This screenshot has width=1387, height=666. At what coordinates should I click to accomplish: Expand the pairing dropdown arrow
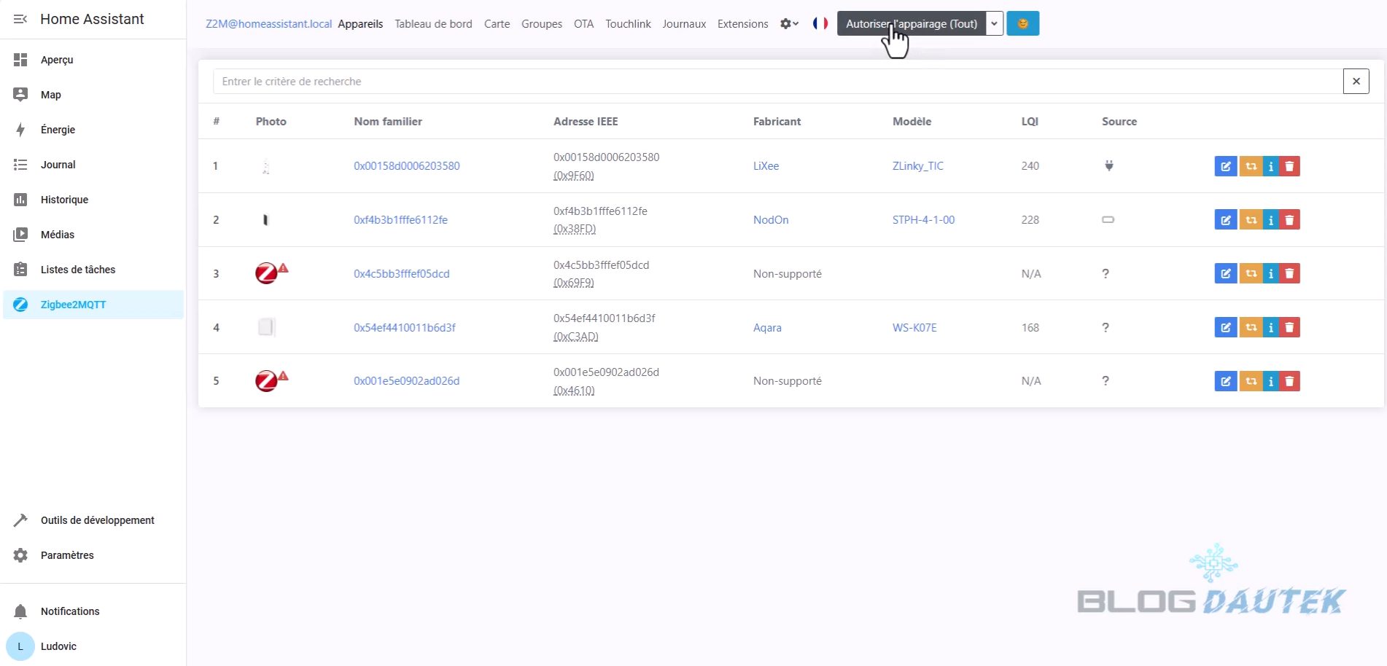994,23
